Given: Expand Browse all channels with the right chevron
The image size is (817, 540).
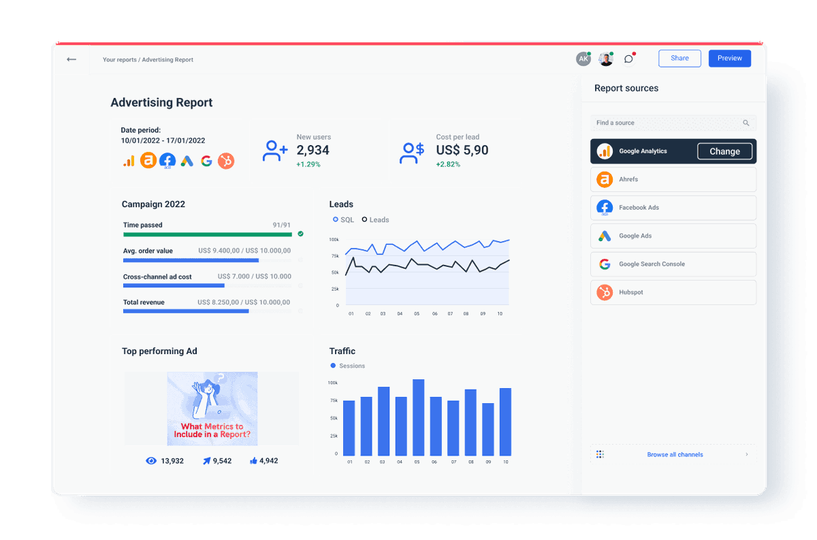Looking at the screenshot, I should pyautogui.click(x=746, y=454).
